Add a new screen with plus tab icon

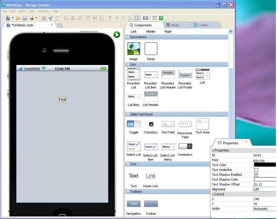pyautogui.click(x=60, y=25)
